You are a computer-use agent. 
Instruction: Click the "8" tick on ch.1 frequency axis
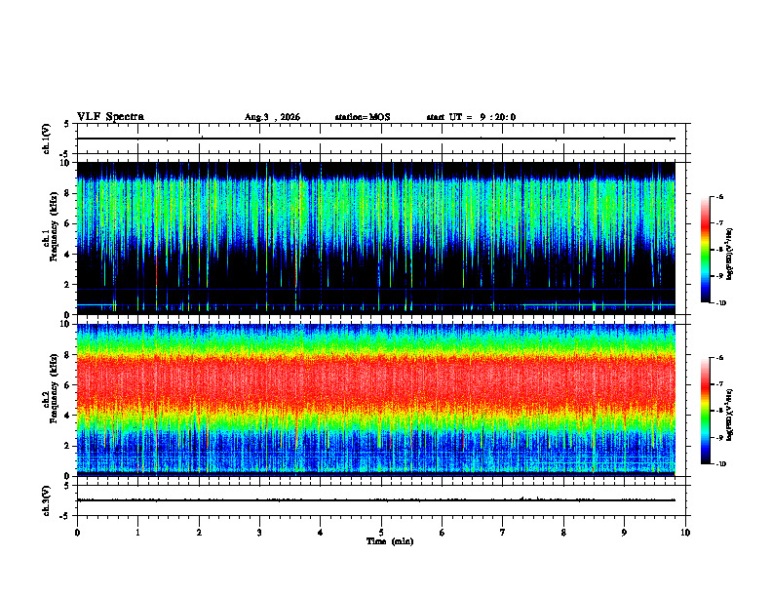pos(68,193)
